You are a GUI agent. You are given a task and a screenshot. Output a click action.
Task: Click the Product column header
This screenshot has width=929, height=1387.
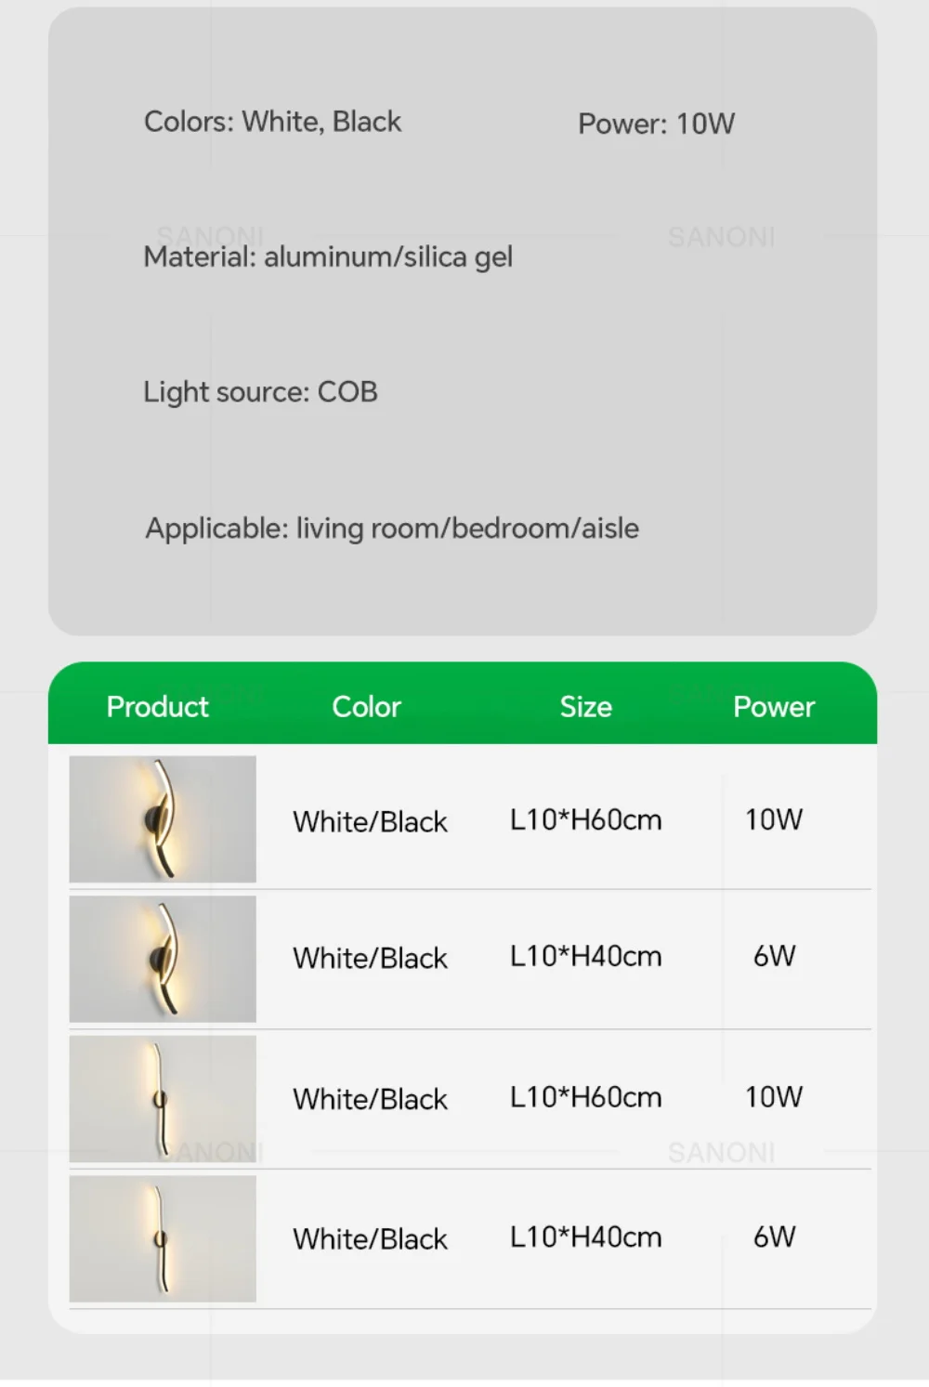[x=157, y=707]
